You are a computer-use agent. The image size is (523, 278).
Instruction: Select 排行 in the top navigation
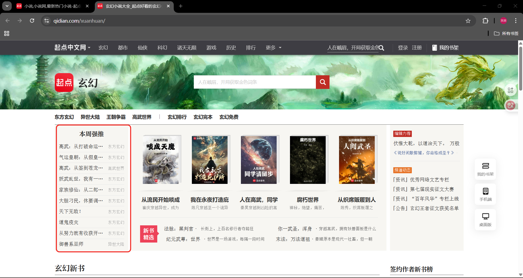click(x=251, y=48)
